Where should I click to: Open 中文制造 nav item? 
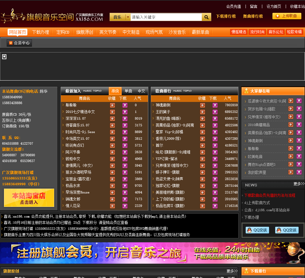131,32
